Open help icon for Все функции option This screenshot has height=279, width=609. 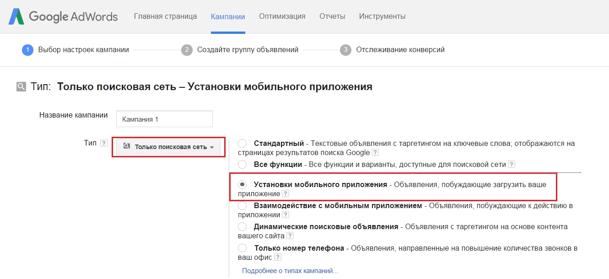pos(512,164)
